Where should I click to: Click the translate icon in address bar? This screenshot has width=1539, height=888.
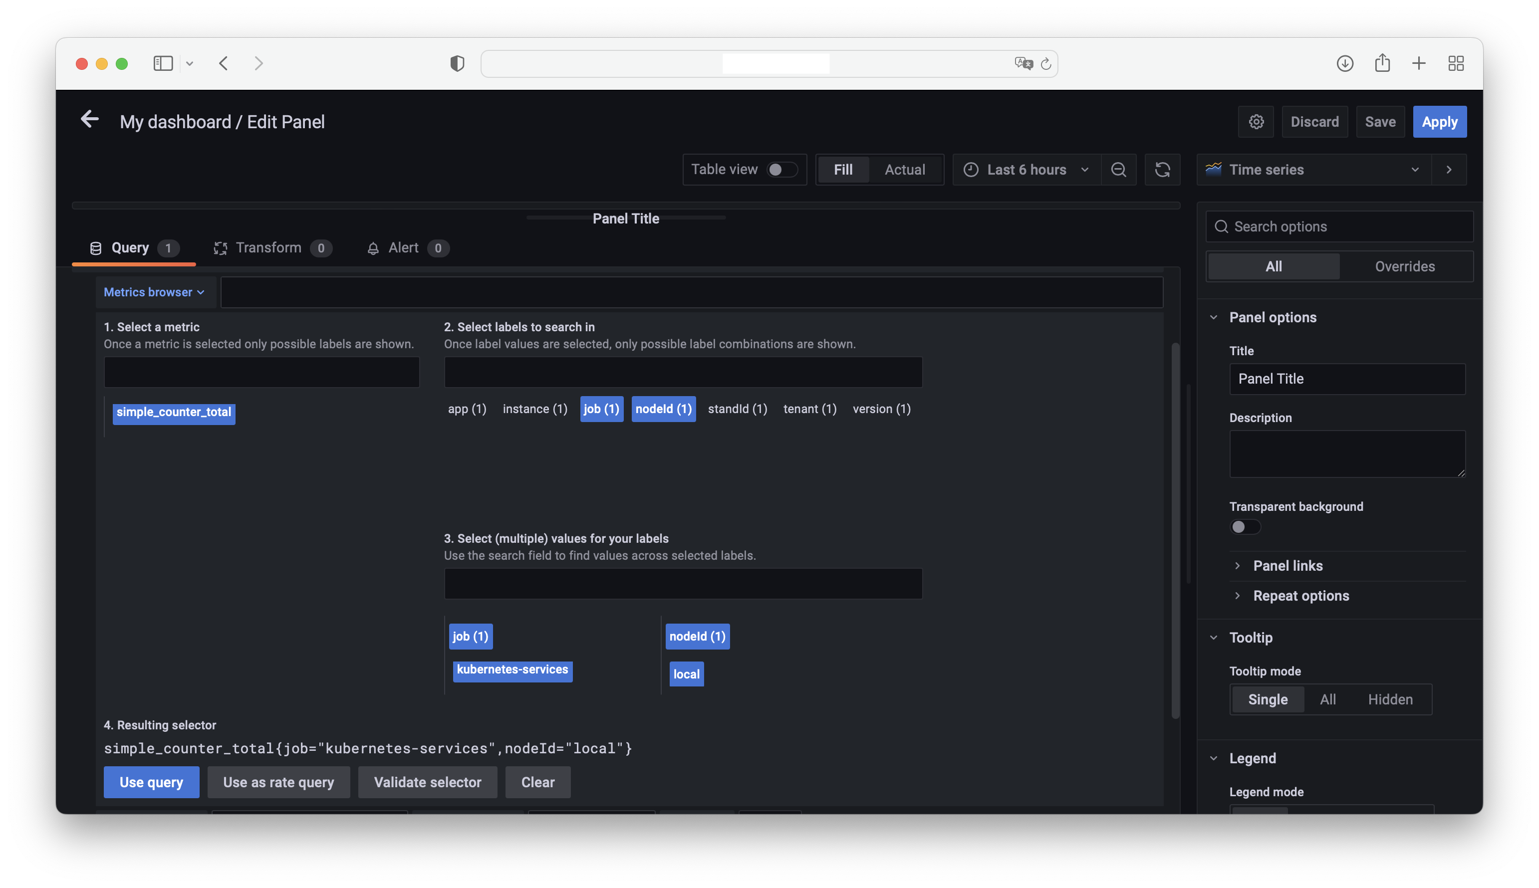coord(1024,63)
